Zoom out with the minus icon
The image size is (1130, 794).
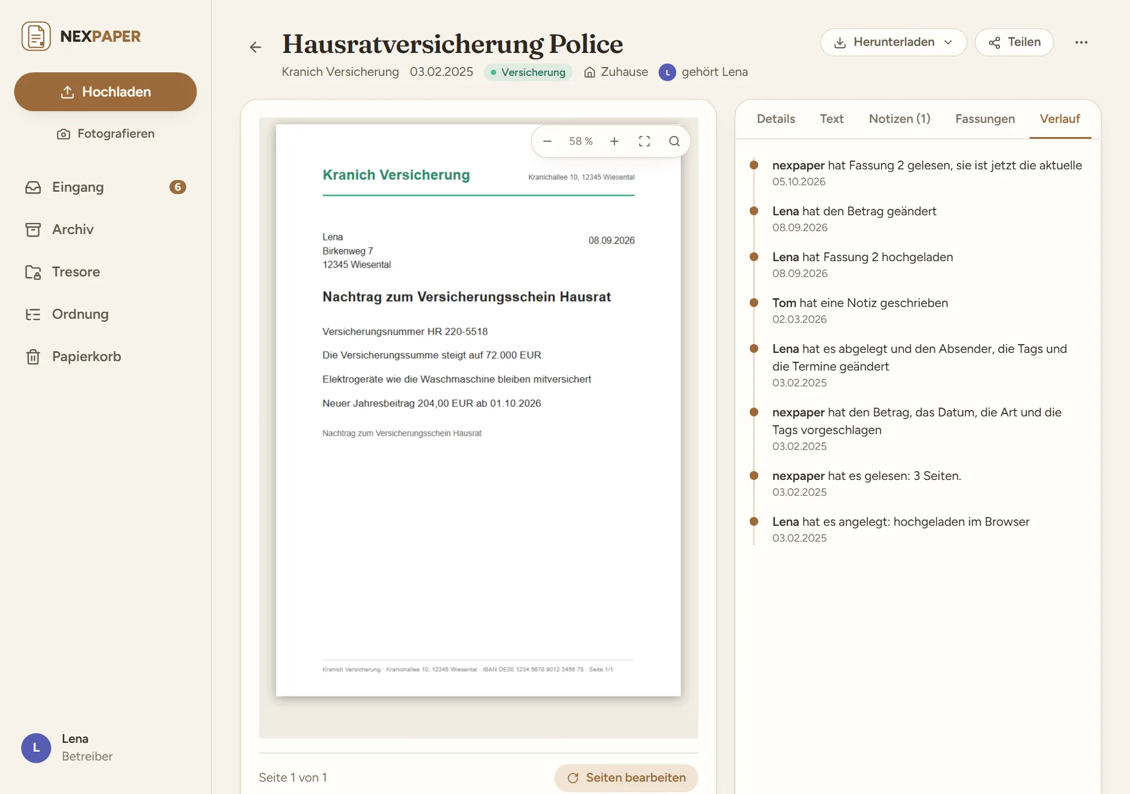pyautogui.click(x=547, y=141)
